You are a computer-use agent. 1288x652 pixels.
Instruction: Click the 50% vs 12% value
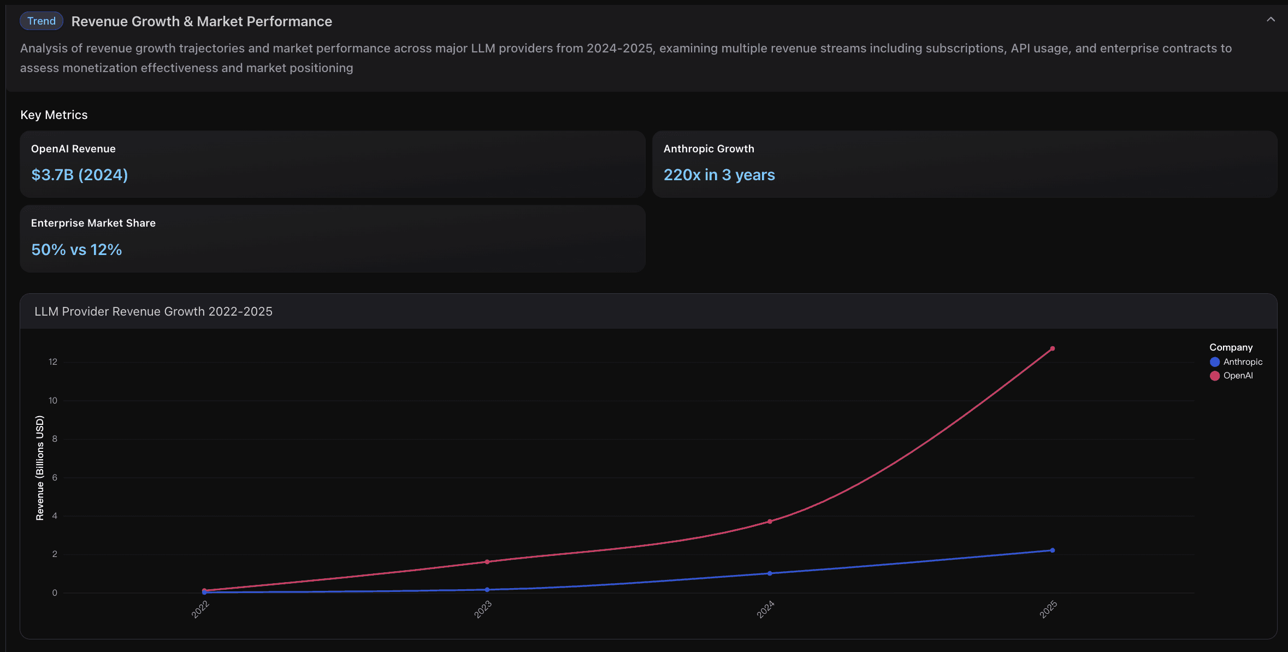coord(76,250)
